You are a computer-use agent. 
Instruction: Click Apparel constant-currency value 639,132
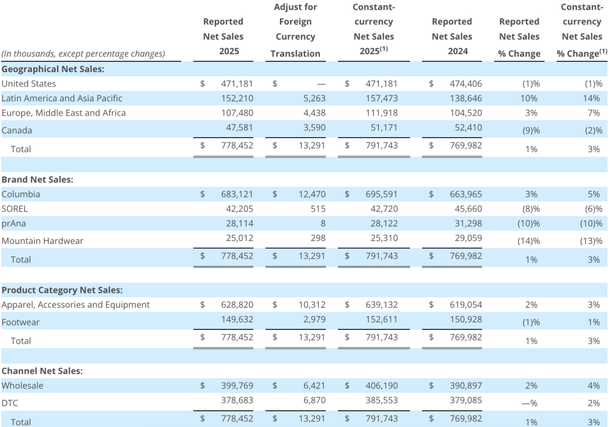click(x=382, y=305)
